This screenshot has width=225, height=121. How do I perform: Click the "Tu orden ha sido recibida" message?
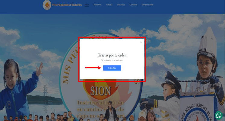click(112, 60)
